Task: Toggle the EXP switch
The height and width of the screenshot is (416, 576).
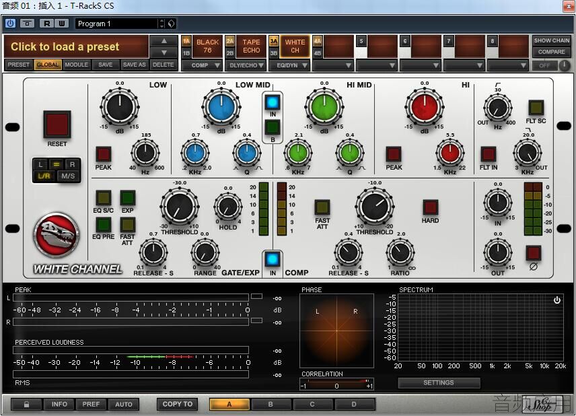Action: click(x=127, y=198)
